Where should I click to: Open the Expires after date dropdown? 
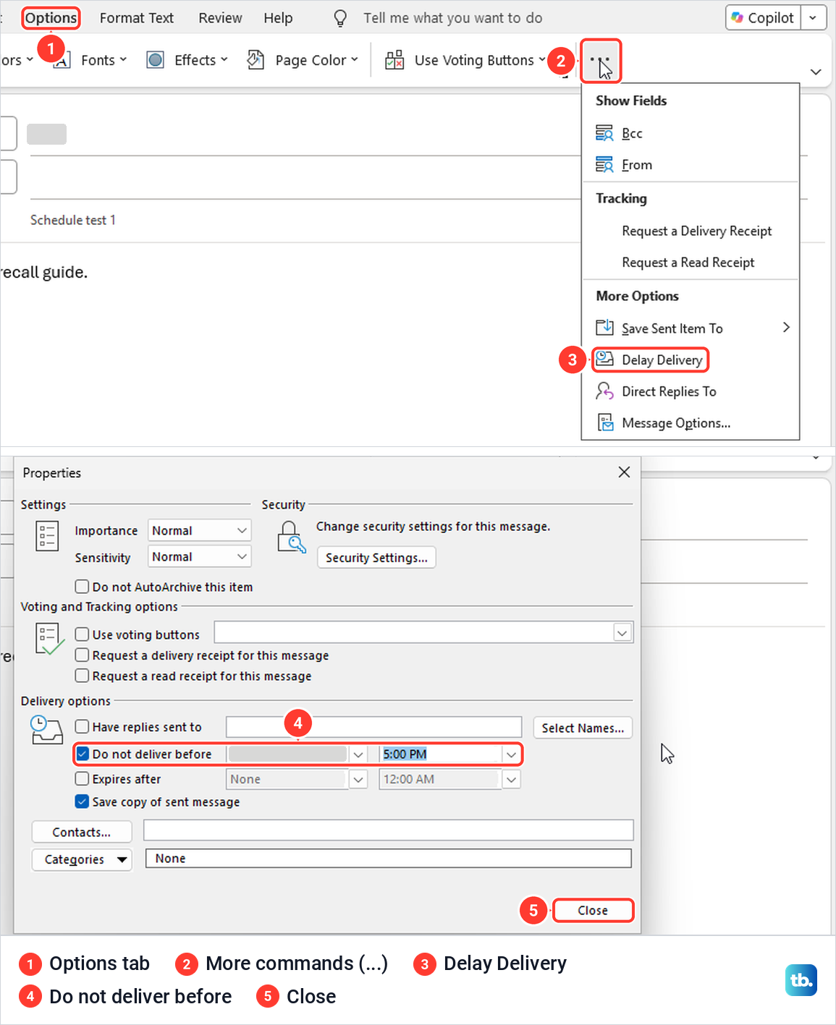358,779
